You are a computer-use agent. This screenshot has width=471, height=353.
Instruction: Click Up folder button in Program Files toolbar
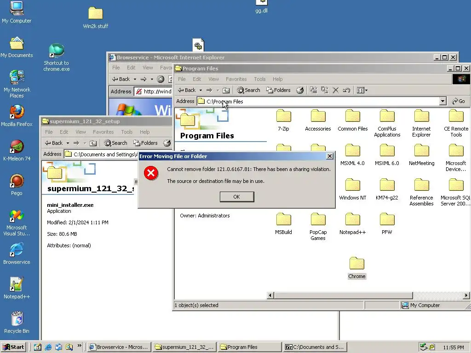[226, 90]
